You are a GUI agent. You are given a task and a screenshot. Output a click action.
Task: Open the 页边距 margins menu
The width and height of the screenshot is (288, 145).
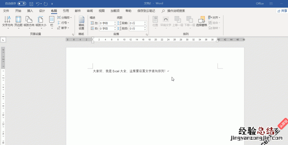click(18, 22)
